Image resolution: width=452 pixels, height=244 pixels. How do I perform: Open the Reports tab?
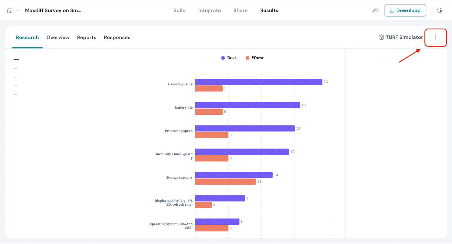(86, 38)
